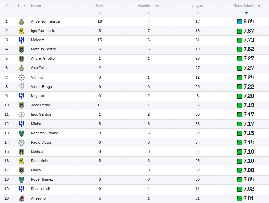Select the Time column header
Image resolution: width=269 pixels, height=203 pixels.
[x=21, y=5]
